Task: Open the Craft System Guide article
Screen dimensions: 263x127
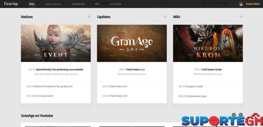Action: click(211, 70)
